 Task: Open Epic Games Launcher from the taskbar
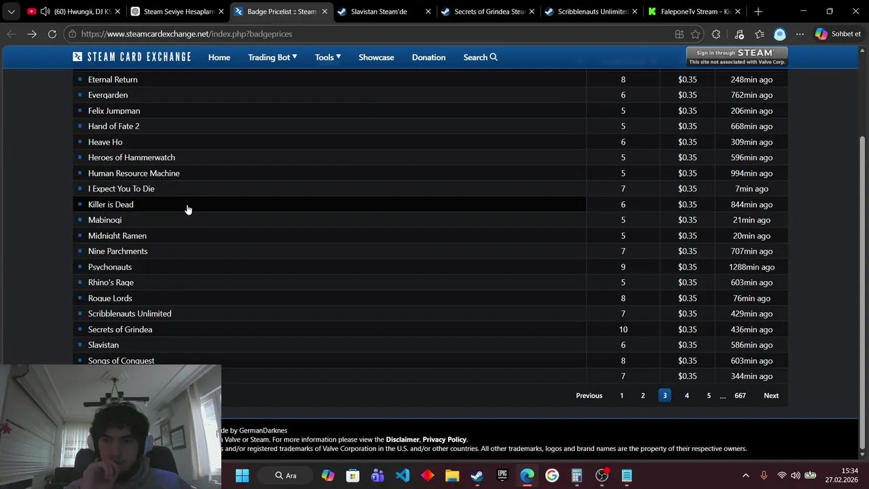click(x=502, y=475)
